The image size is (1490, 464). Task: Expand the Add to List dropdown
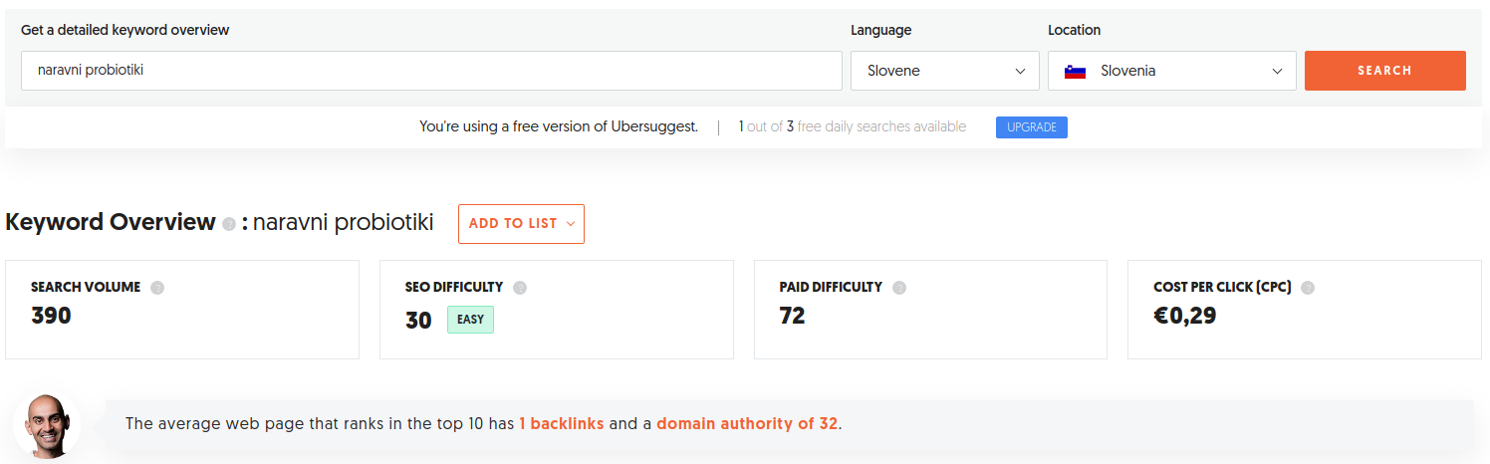click(521, 224)
